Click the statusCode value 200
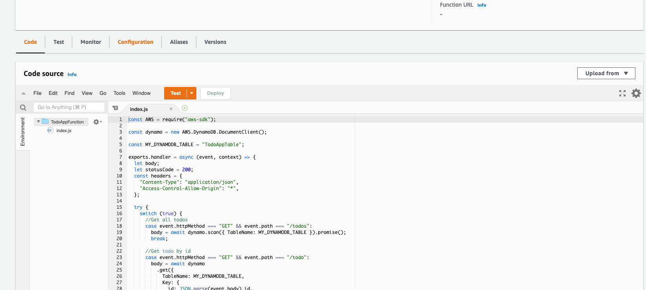The image size is (646, 290). coord(186,170)
